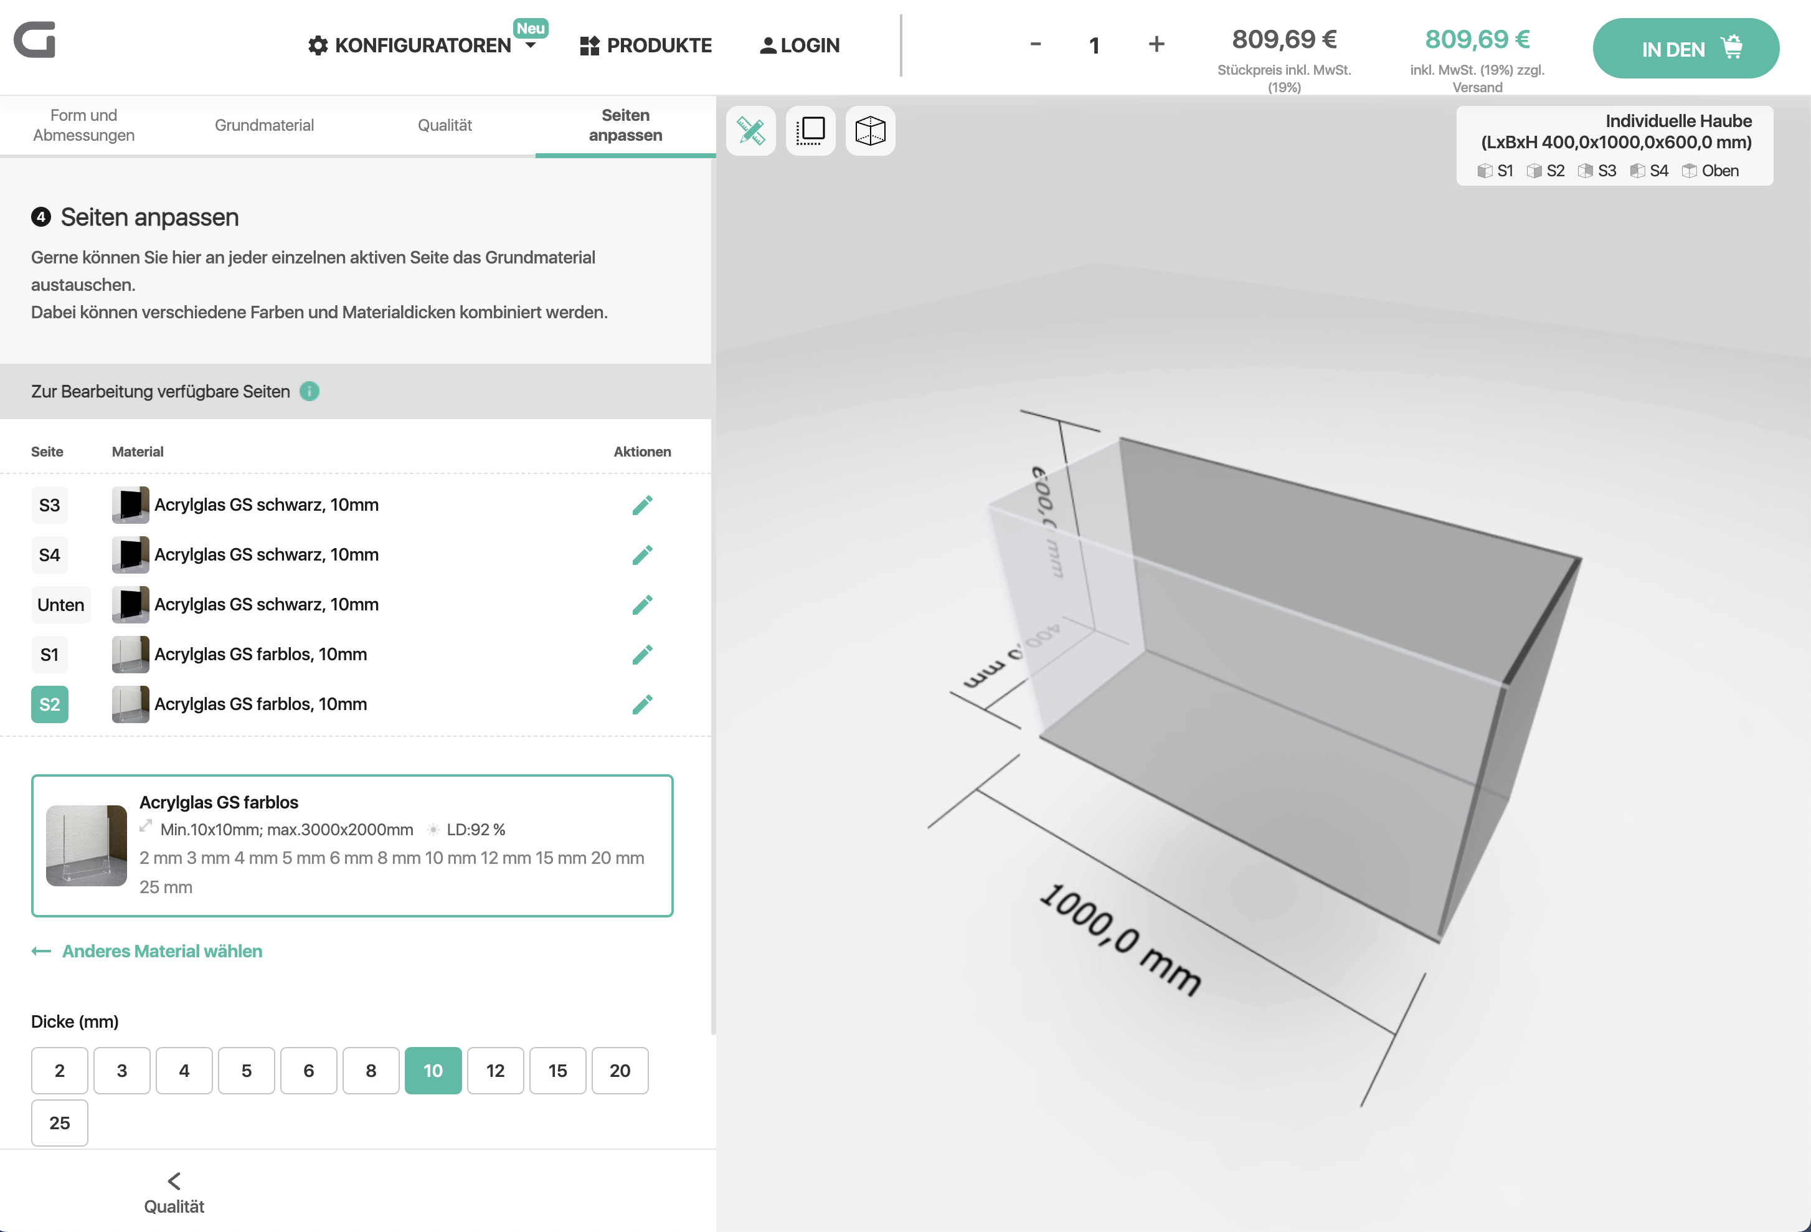
Task: Click Anderes Material wählen link
Action: pyautogui.click(x=162, y=952)
